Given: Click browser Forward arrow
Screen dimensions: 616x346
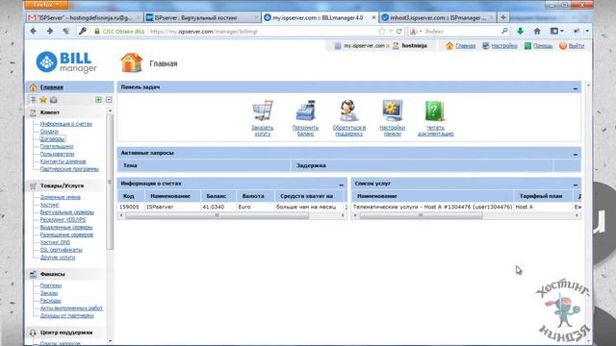Looking at the screenshot, I should [50, 31].
